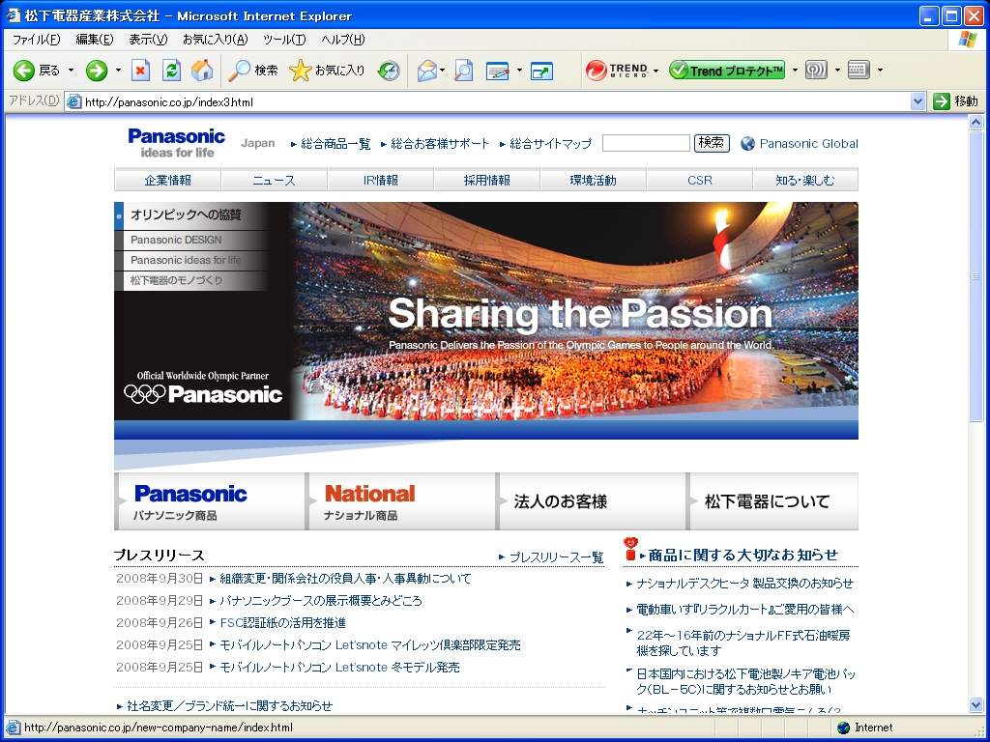Click the wireless signal toolbar icon
This screenshot has width=990, height=742.
click(x=816, y=70)
